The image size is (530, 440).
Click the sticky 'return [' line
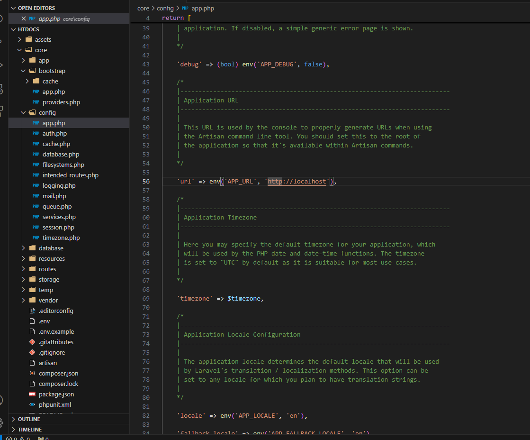176,18
